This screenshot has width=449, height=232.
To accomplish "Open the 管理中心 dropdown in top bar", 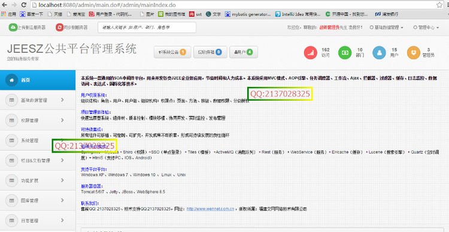I will (x=426, y=28).
